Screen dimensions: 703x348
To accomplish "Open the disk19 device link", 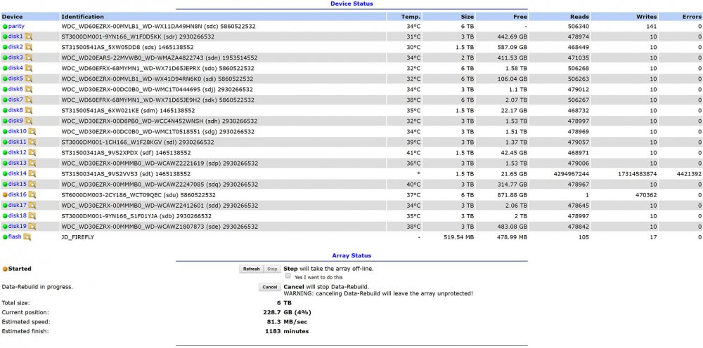I will click(18, 227).
